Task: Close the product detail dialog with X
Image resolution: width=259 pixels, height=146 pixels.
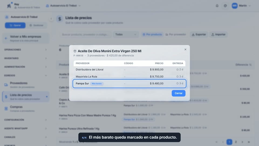Action: (x=185, y=49)
